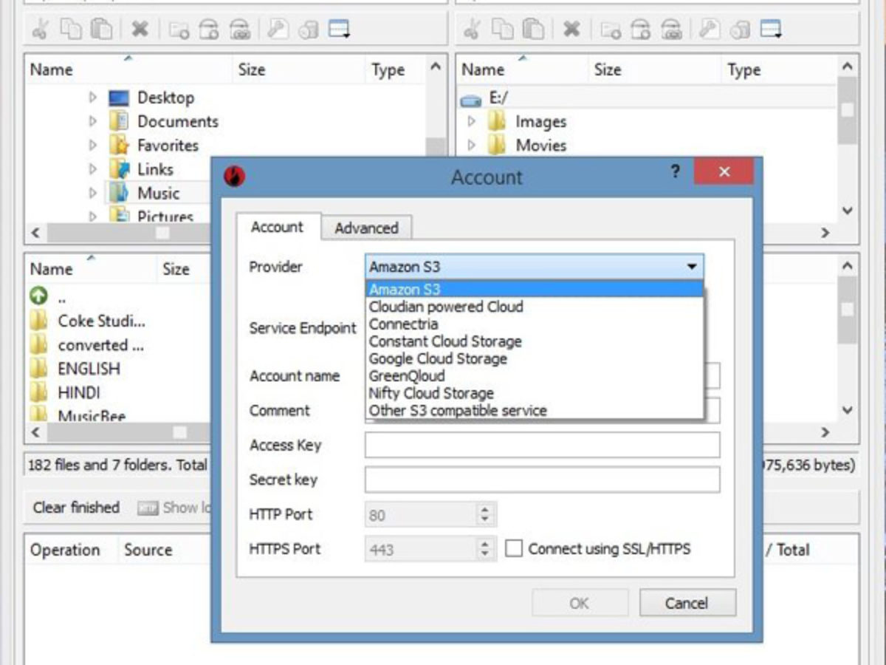Choose Google Cloud Storage provider option
The height and width of the screenshot is (665, 886).
coord(535,358)
